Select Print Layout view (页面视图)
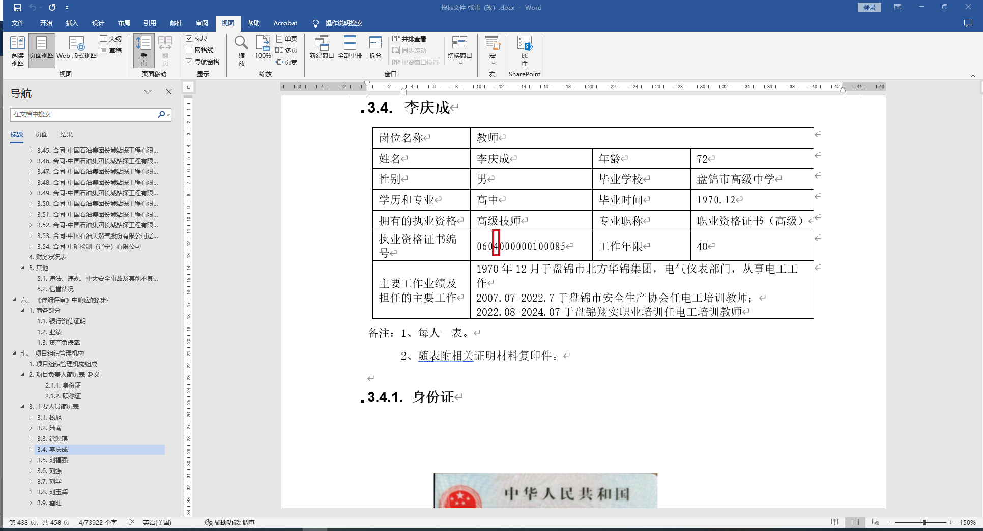This screenshot has height=531, width=983. click(42, 51)
